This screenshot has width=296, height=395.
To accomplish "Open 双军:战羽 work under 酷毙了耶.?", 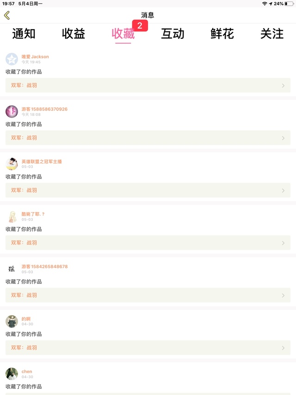I will pos(148,243).
